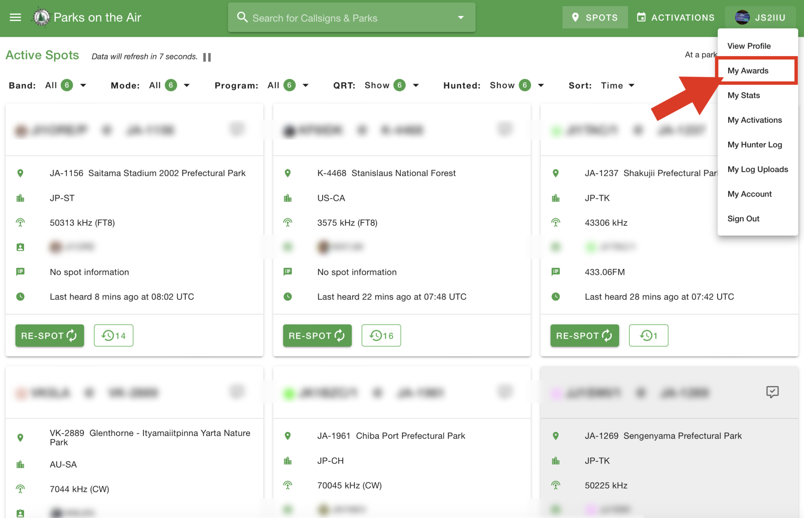Click RE-SPOT for Shakujii Prefectural Park

pos(584,335)
